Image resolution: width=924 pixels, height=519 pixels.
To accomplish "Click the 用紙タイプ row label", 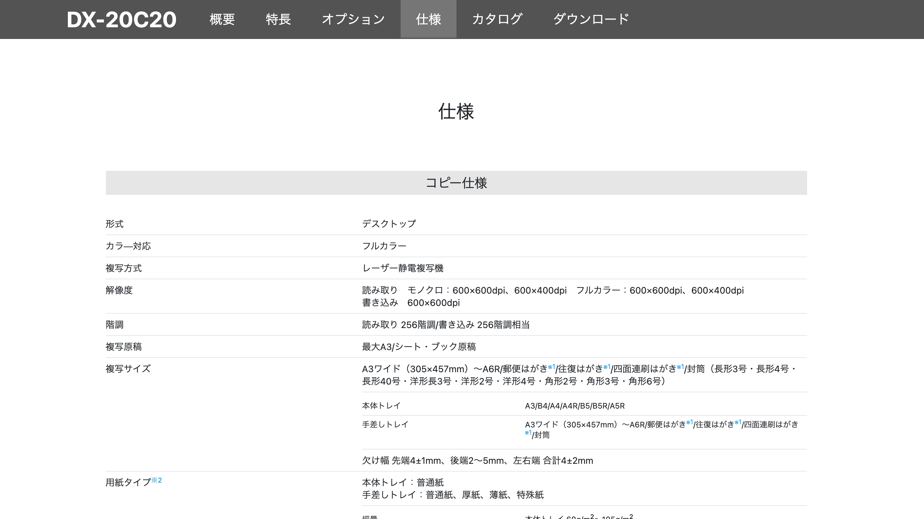I will (128, 482).
